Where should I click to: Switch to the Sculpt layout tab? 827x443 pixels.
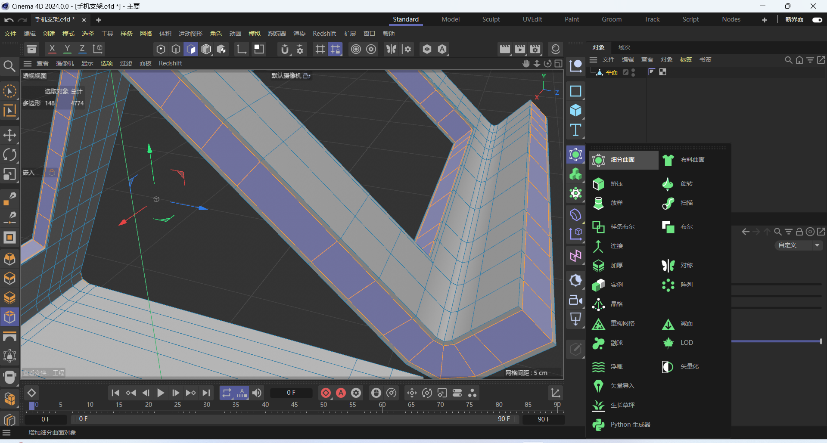[491, 19]
